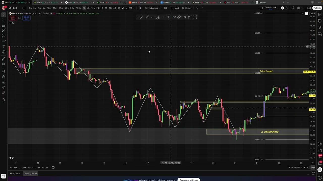323x181 pixels.
Task: Open the forecasting and measurement tools
Action: (4, 36)
